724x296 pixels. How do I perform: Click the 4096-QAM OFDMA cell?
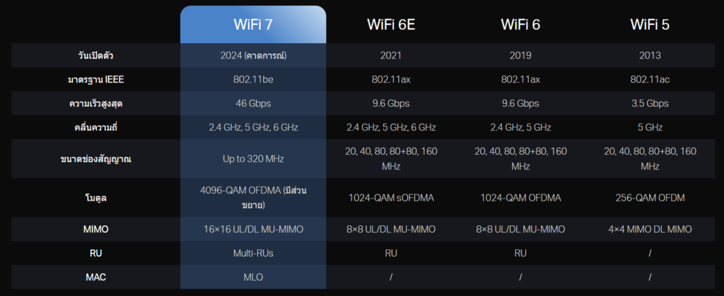point(253,198)
